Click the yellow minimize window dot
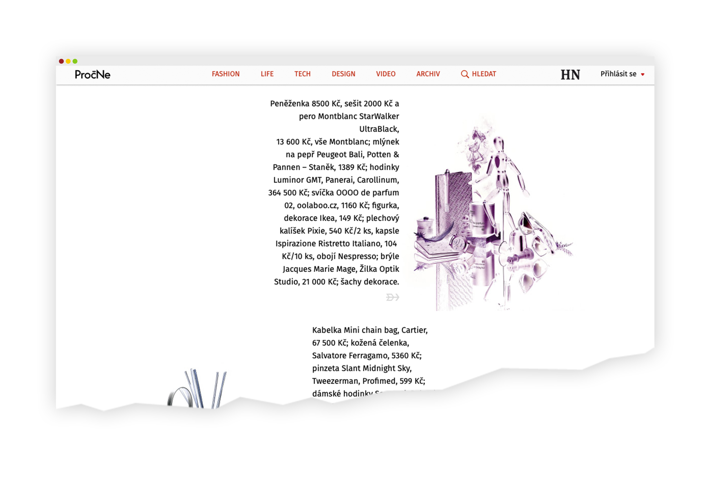Viewport: 712px width, 479px height. (x=68, y=61)
